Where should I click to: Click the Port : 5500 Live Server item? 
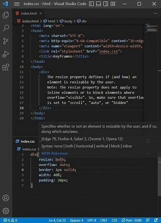(132, 220)
